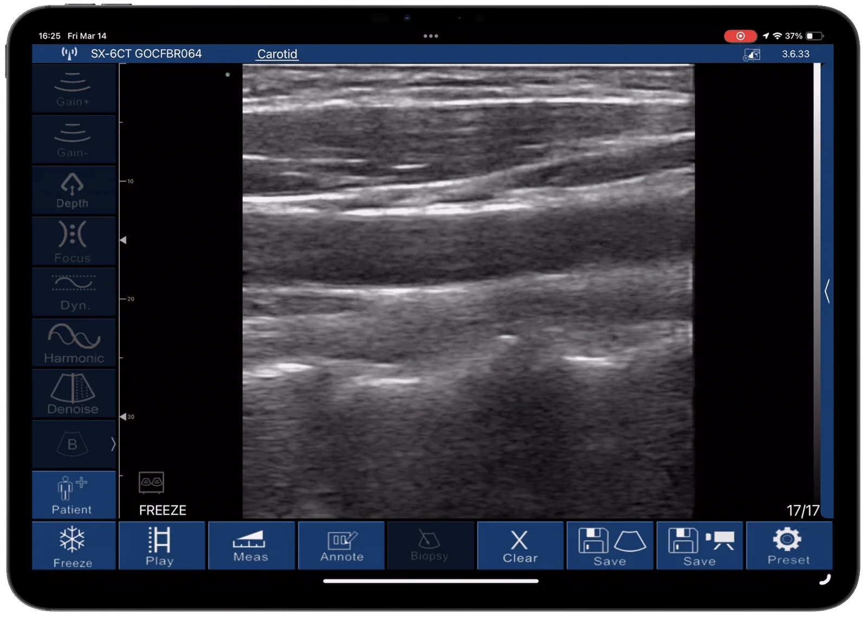Toggle Denoise filter
867x617 pixels.
pyautogui.click(x=73, y=394)
